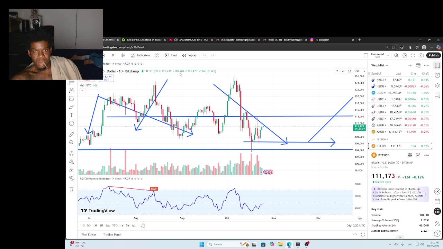The image size is (443, 249).
Task: Select the 1D time range
Action: [x=83, y=225]
